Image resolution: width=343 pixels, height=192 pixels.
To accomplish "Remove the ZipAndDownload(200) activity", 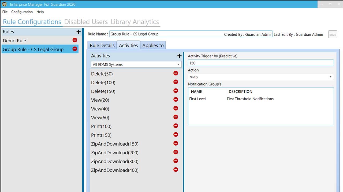I will pyautogui.click(x=176, y=152).
